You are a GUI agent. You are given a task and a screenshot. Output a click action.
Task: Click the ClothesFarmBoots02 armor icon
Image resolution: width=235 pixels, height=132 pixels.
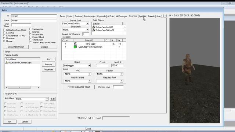94,27
